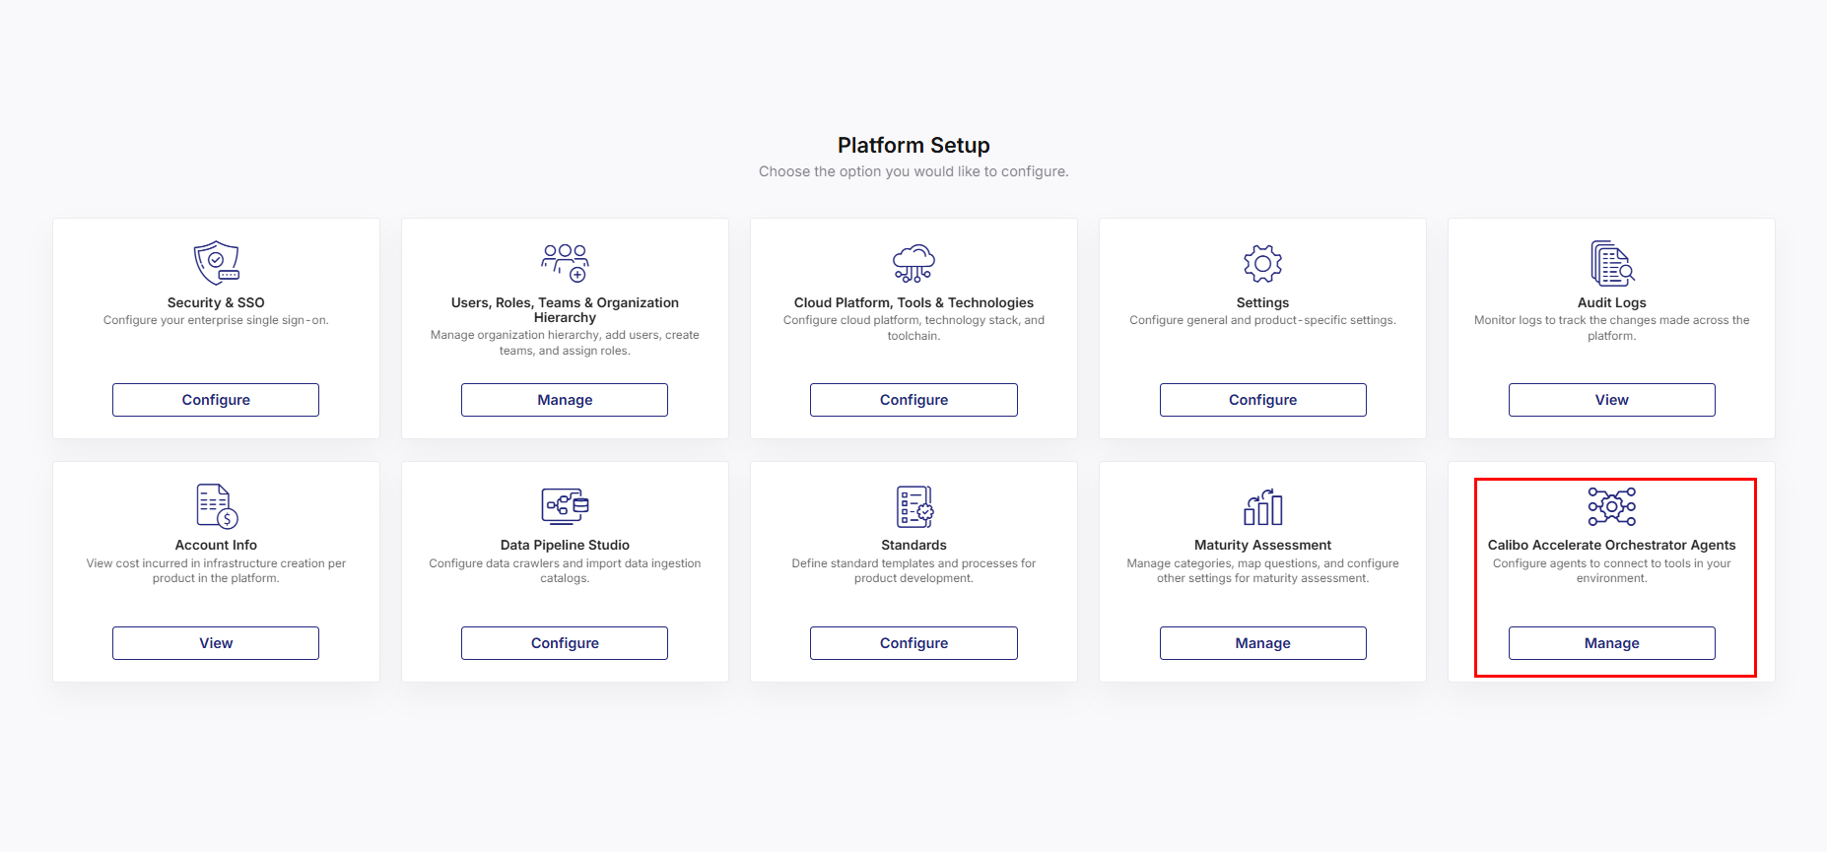
Task: Click the 'Data Pipeline Studio' title
Action: [565, 545]
